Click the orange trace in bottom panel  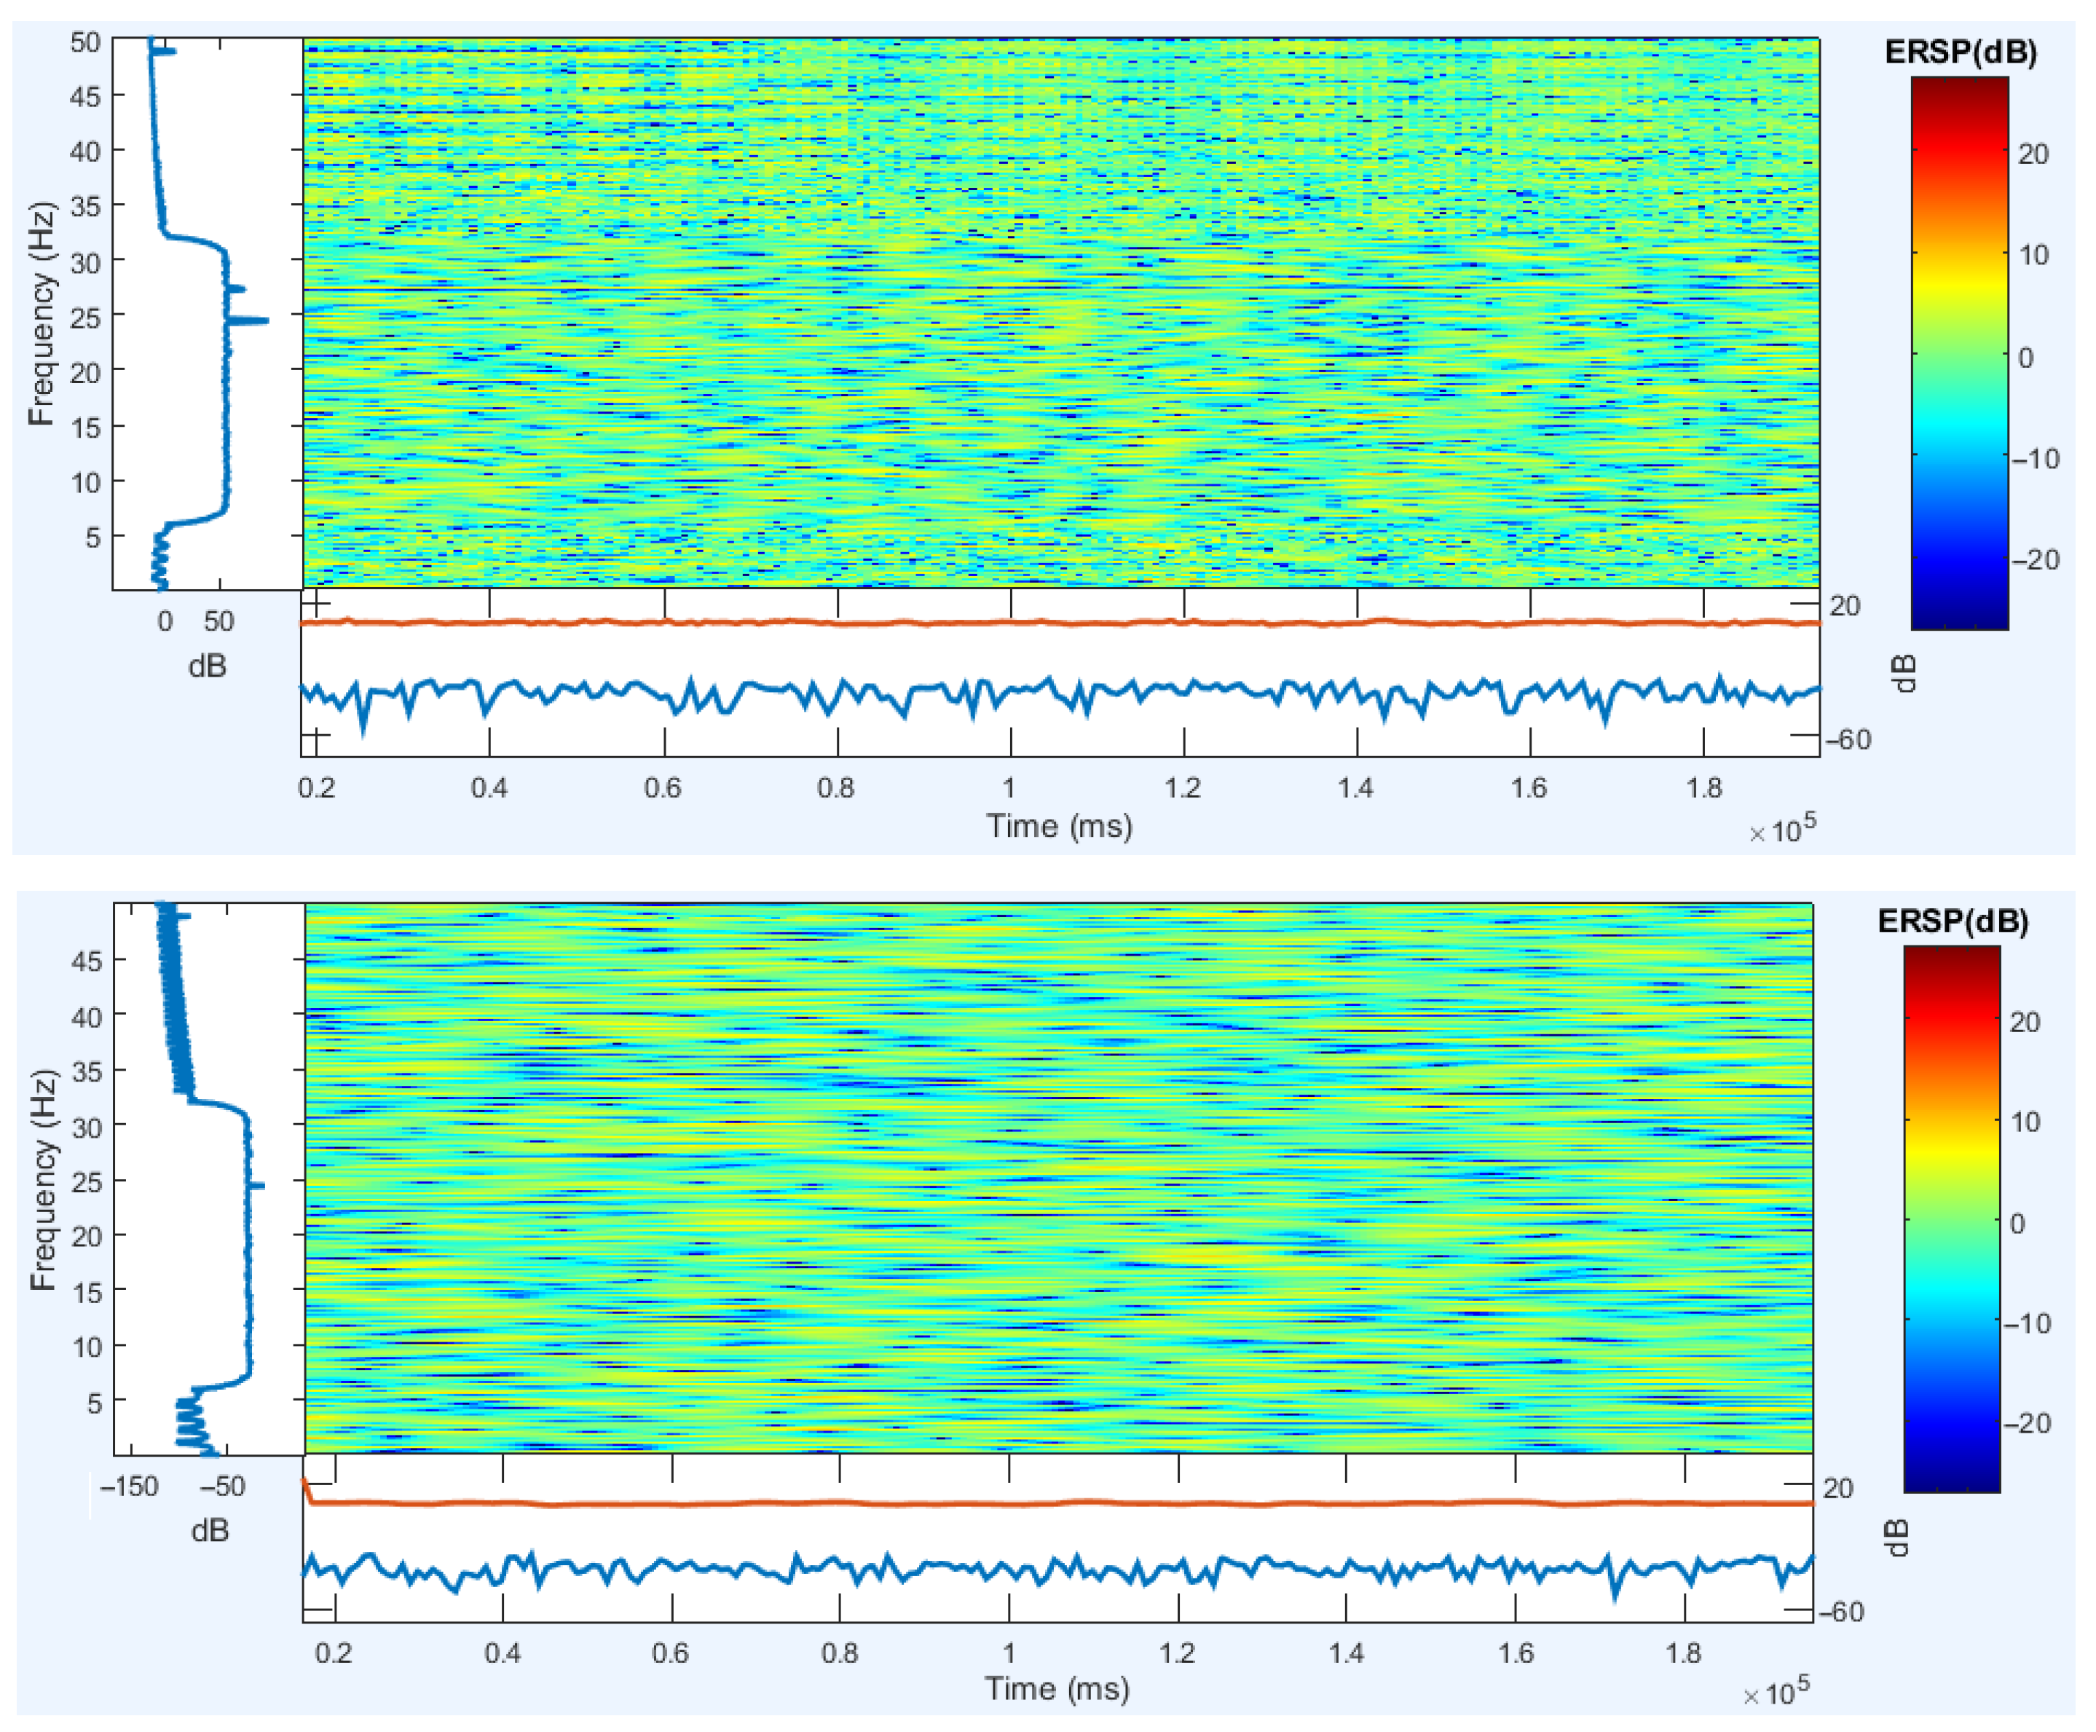pyautogui.click(x=1057, y=1503)
